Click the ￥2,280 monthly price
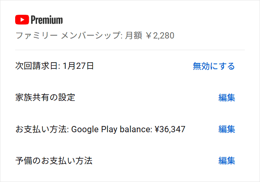 [160, 36]
